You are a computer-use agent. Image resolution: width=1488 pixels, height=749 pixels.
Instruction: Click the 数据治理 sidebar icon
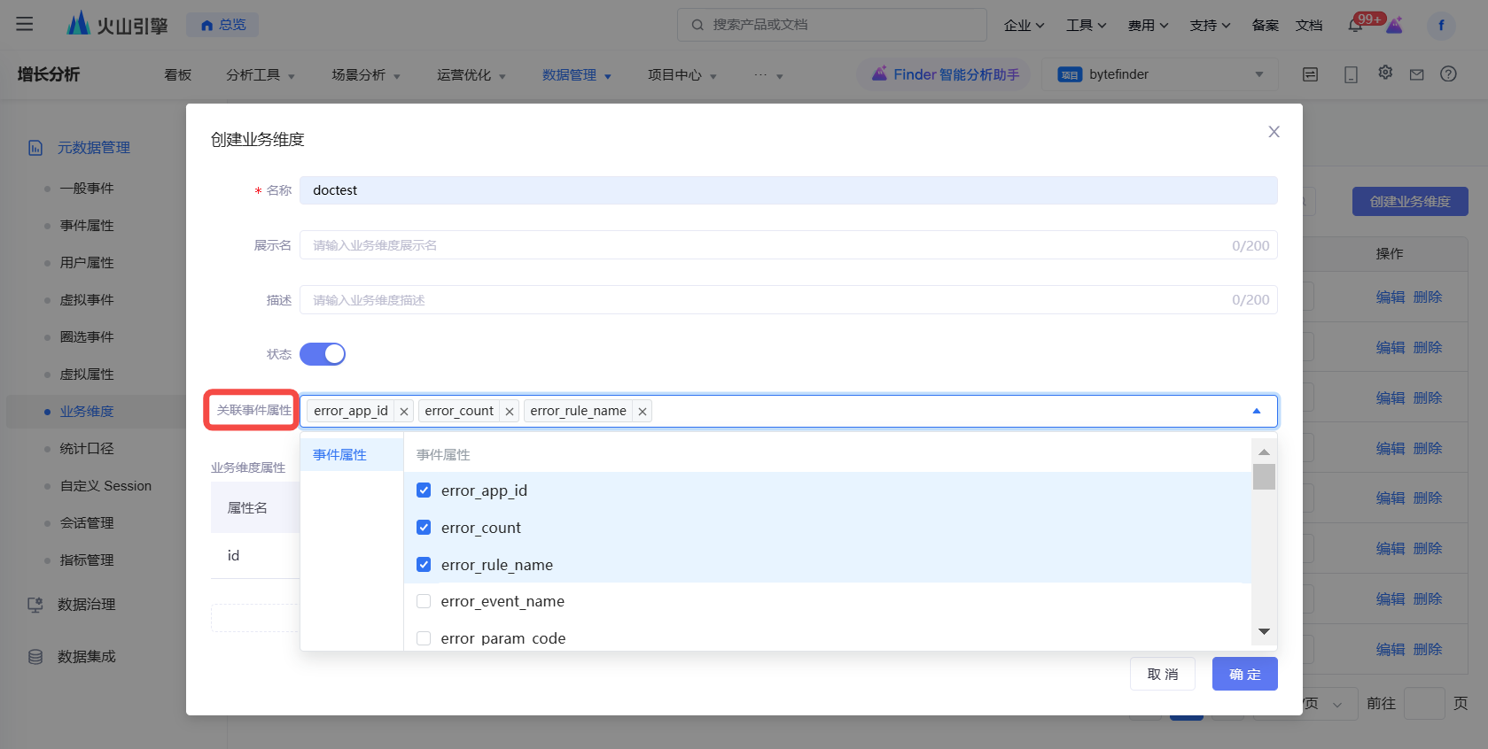[x=35, y=605]
